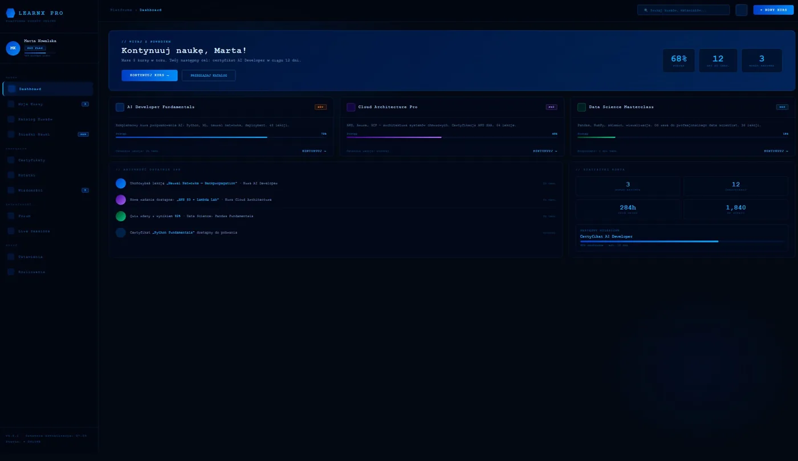Open KONTYNUUJ link on Cloud Architecture Pro
Viewport: 798px width, 461px height.
pyautogui.click(x=544, y=151)
